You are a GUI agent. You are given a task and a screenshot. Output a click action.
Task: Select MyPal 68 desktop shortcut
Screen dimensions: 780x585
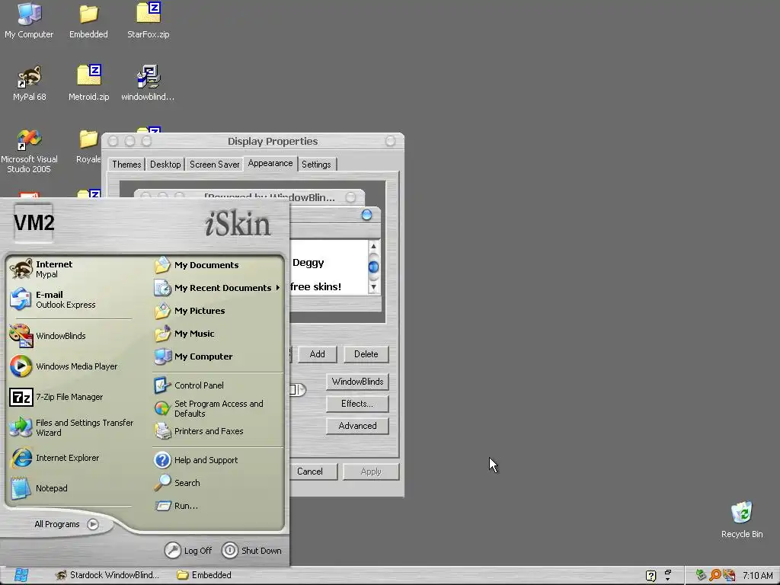point(29,82)
